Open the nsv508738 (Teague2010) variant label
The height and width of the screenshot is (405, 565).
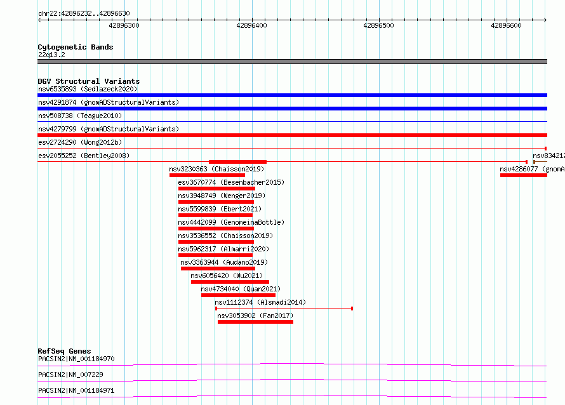(x=80, y=116)
